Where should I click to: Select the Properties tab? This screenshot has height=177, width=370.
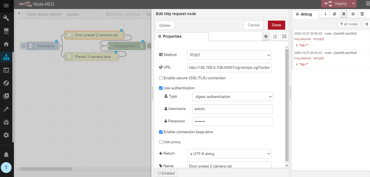click(x=182, y=36)
